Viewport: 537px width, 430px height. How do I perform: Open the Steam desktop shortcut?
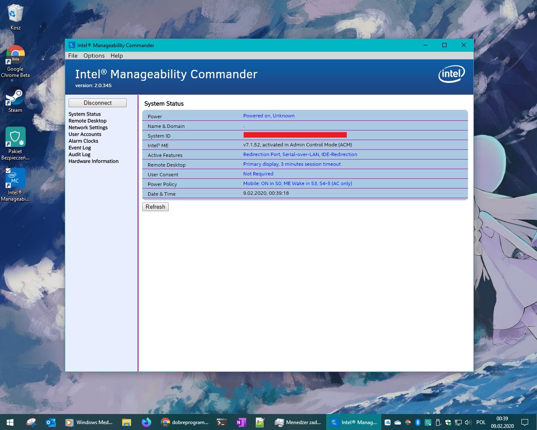(x=15, y=100)
